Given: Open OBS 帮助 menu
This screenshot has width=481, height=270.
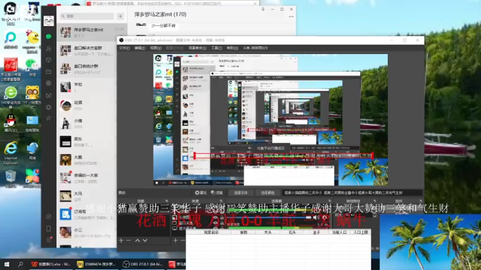Looking at the screenshot, I should 232,48.
